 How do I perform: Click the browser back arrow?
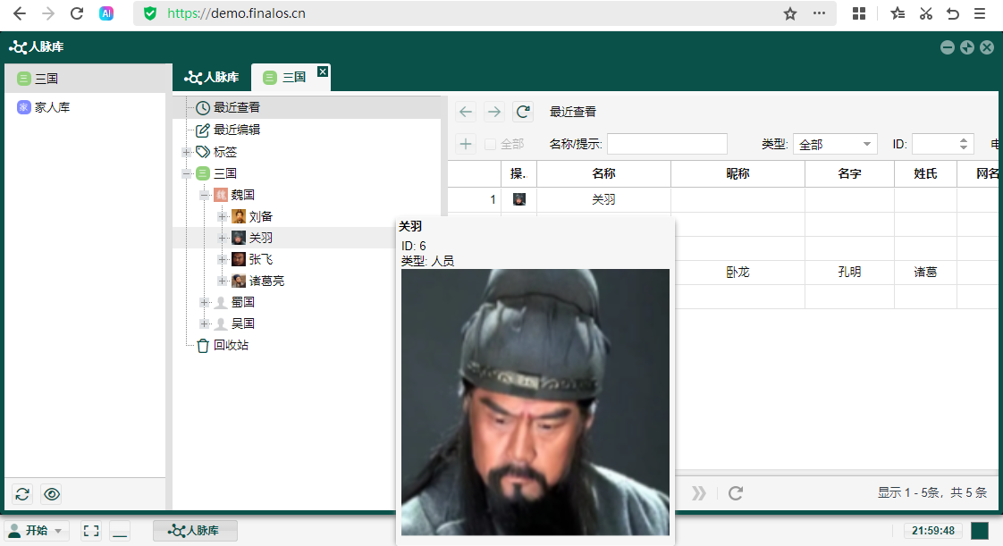(20, 13)
